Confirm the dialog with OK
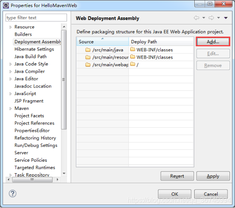235x208 pixels. 174,194
